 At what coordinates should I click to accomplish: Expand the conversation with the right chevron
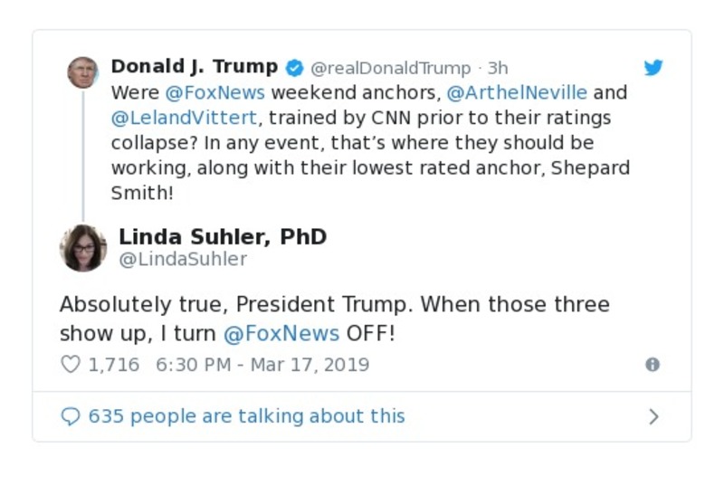[653, 416]
